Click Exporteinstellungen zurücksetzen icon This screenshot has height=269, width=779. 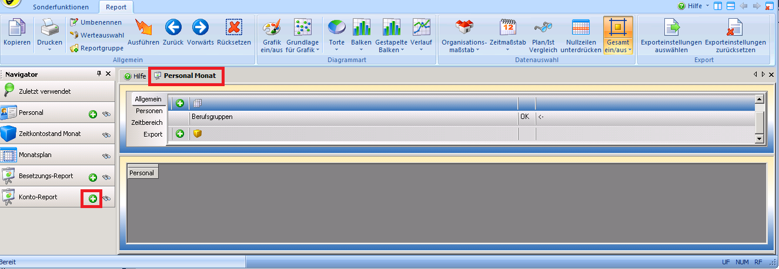pyautogui.click(x=735, y=28)
